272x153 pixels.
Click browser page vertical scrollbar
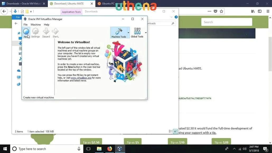tap(270, 54)
